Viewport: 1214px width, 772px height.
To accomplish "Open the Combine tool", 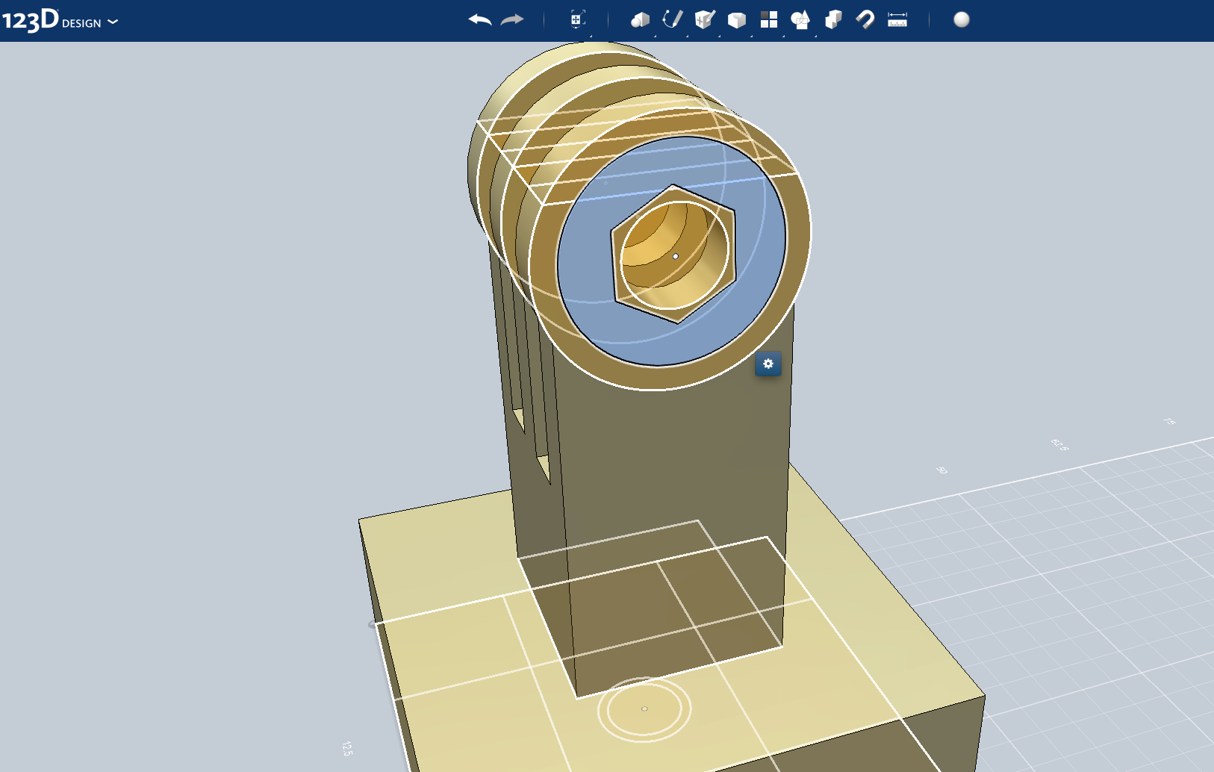I will coord(833,20).
